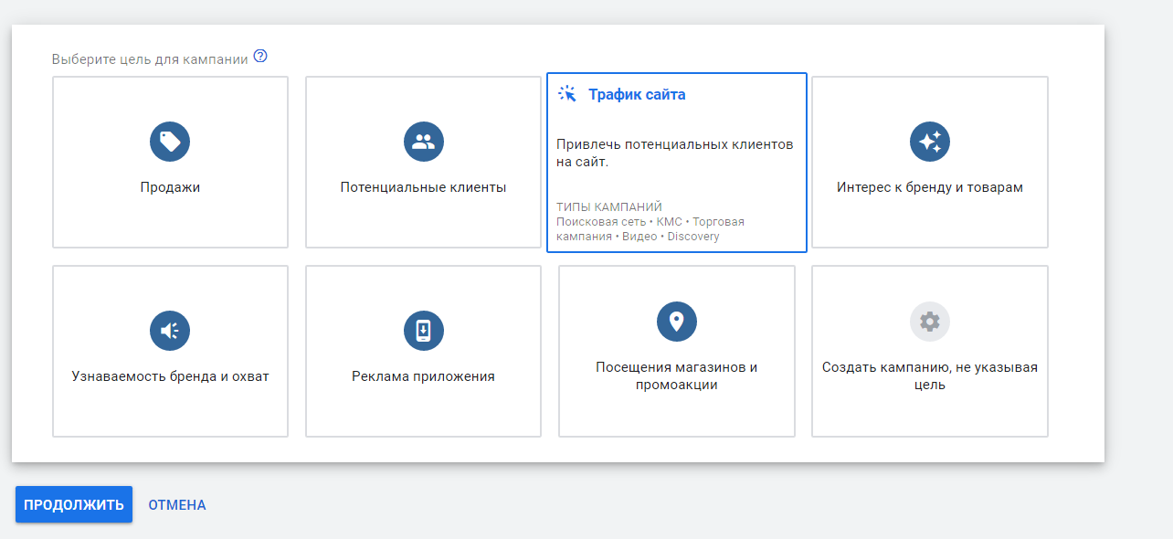The image size is (1173, 539).
Task: Click ОТМЕНА to cancel
Action: click(176, 503)
